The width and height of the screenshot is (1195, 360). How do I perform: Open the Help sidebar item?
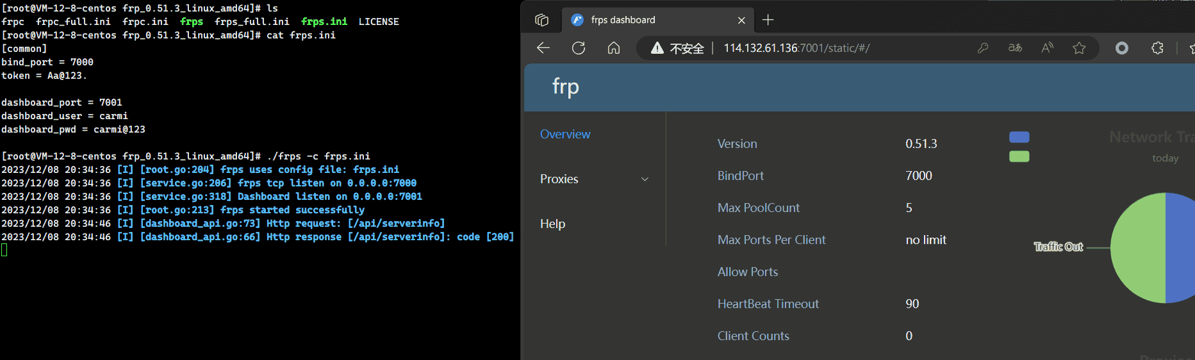552,224
